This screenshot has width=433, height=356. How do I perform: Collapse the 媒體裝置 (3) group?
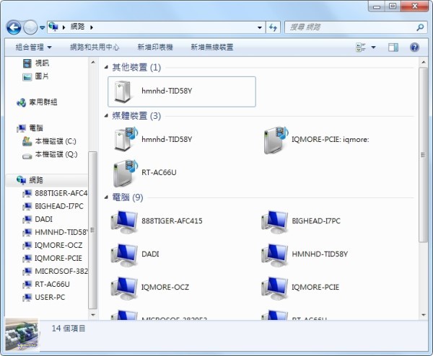coord(106,115)
